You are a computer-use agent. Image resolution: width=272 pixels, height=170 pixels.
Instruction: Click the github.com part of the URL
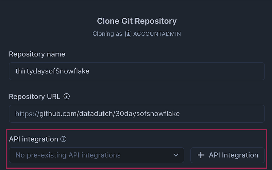(x=58, y=114)
